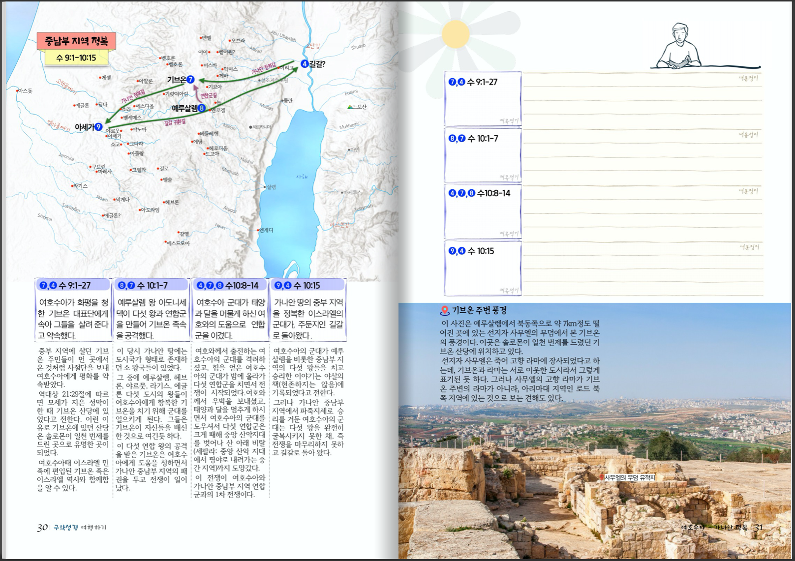Click the yellow 수 9:1-10:15 label

[x=76, y=58]
